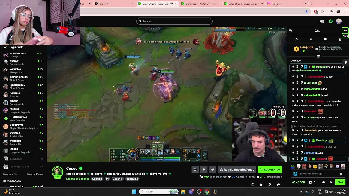Click the green Suscribirse button
The width and height of the screenshot is (349, 196).
pos(270,170)
